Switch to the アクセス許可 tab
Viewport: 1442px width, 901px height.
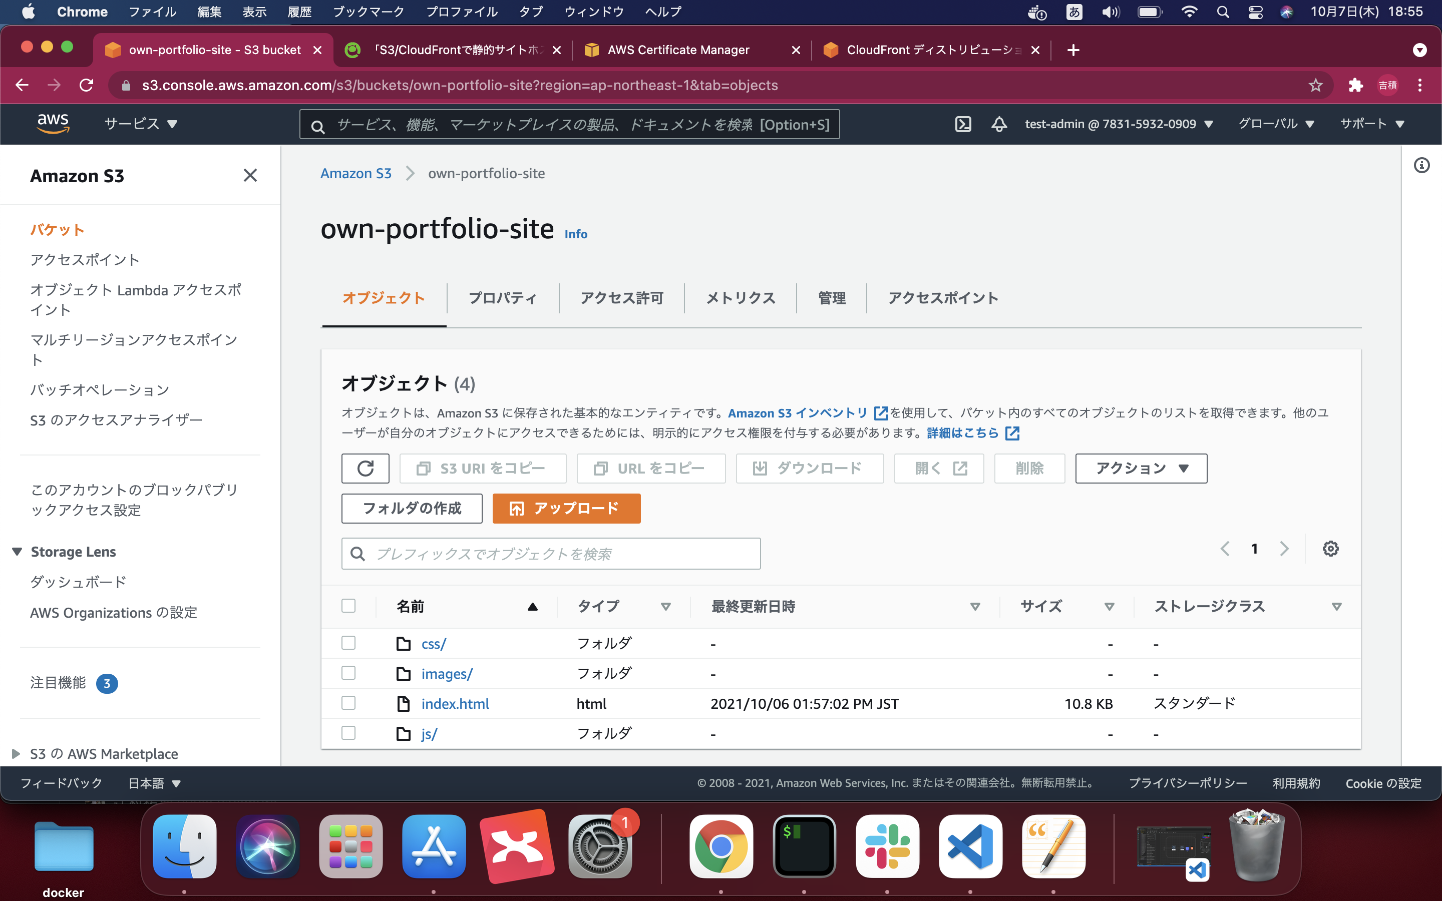(x=621, y=298)
